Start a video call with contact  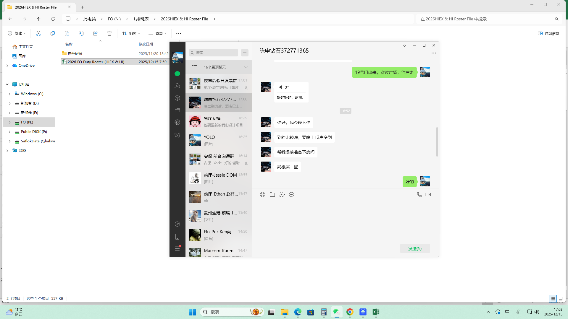(x=428, y=194)
